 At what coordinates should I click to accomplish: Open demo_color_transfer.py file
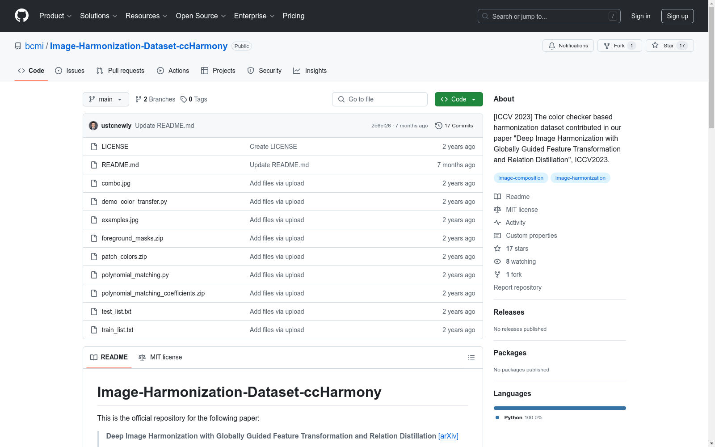pyautogui.click(x=134, y=202)
